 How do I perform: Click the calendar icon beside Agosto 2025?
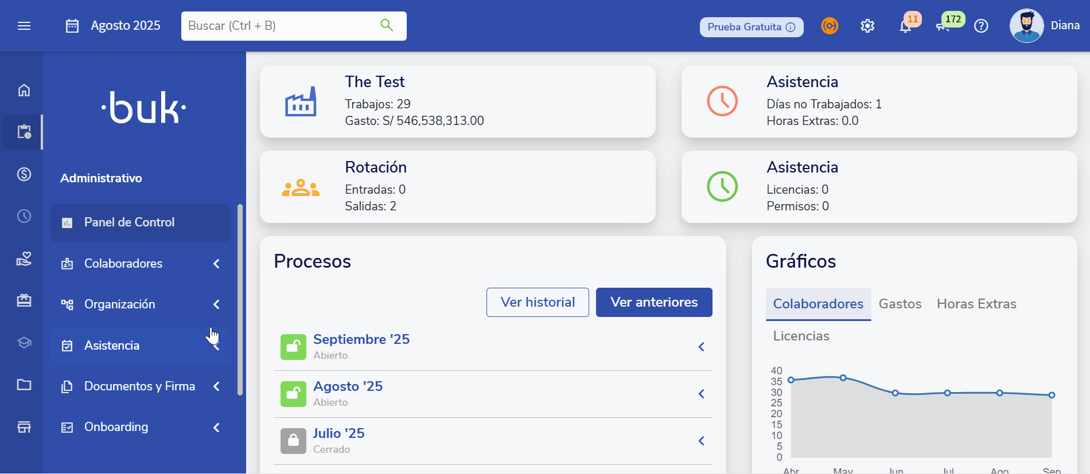[x=72, y=26]
